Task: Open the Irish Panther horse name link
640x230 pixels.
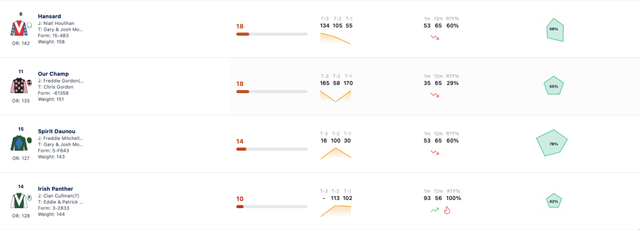Action: [56, 189]
